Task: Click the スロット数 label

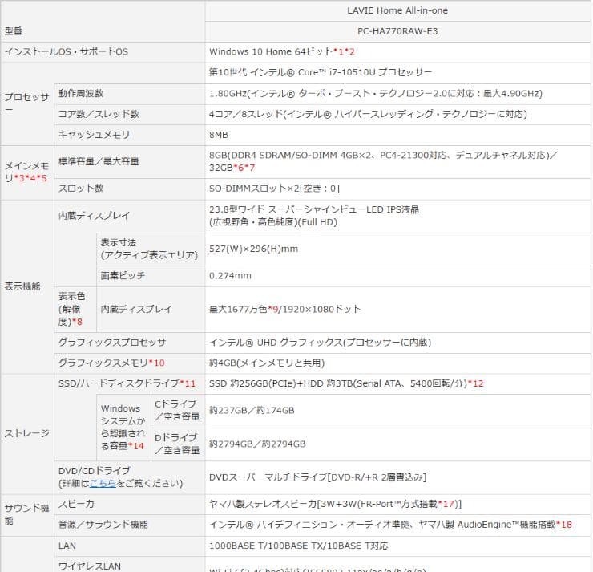Action: [81, 189]
